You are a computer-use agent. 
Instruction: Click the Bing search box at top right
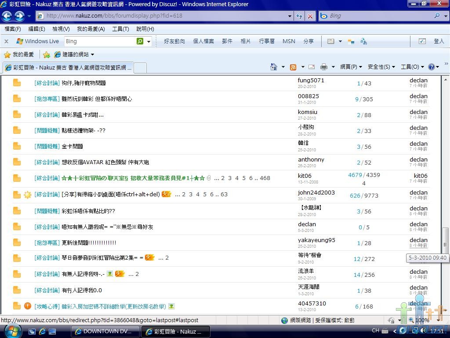click(x=380, y=16)
